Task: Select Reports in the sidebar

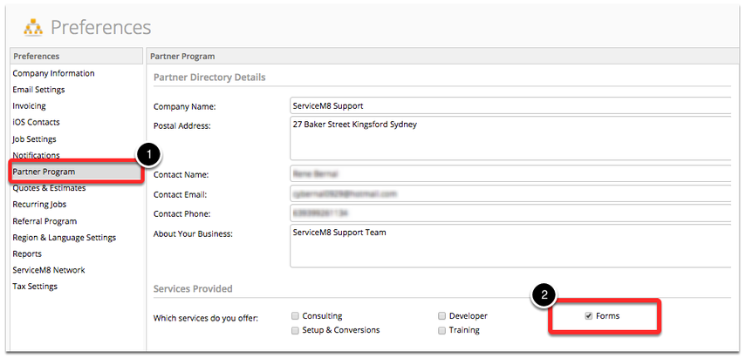Action: 27,253
